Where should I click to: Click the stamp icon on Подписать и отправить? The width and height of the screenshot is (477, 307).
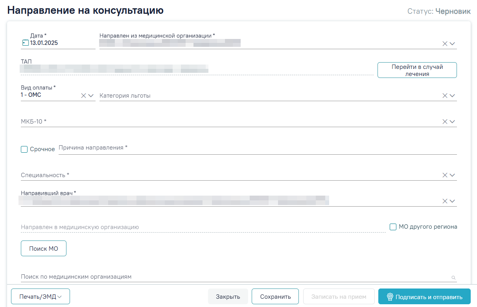[x=390, y=297]
